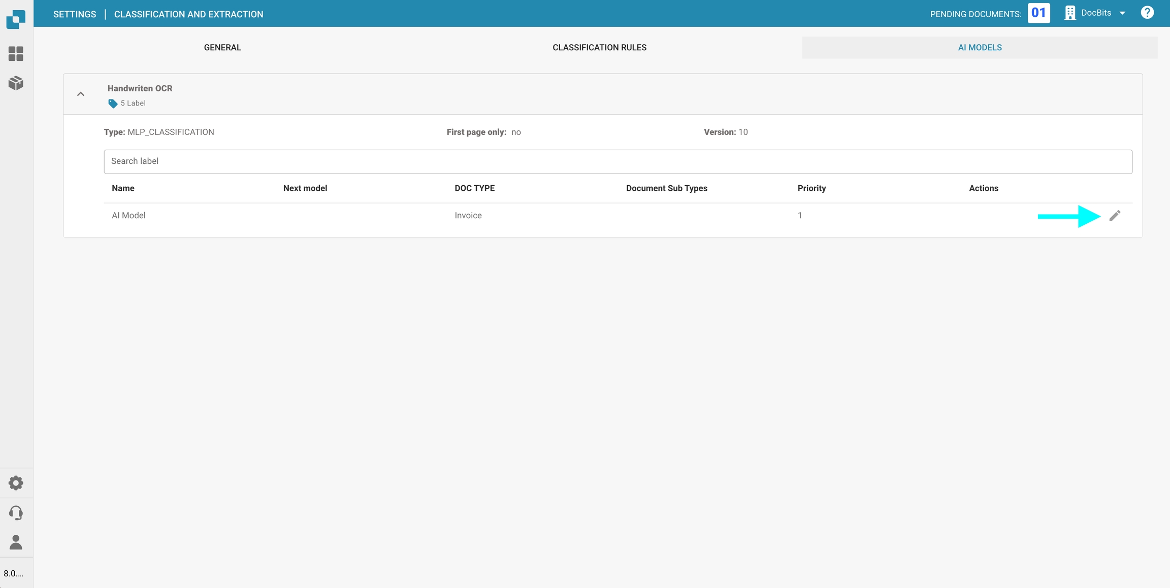Click the version number 8.0 text
The image size is (1170, 588).
[14, 573]
